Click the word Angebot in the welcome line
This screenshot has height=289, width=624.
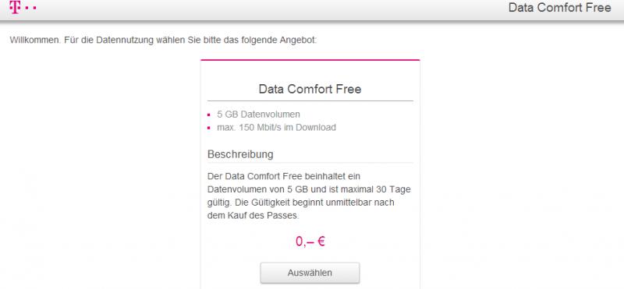click(300, 41)
